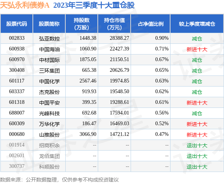Image resolution: width=224 pixels, height=183 pixels.
Task: Click holding value 19974.85
Action: click(x=120, y=81)
